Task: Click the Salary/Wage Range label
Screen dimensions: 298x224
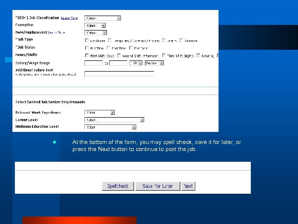Action: [33, 63]
